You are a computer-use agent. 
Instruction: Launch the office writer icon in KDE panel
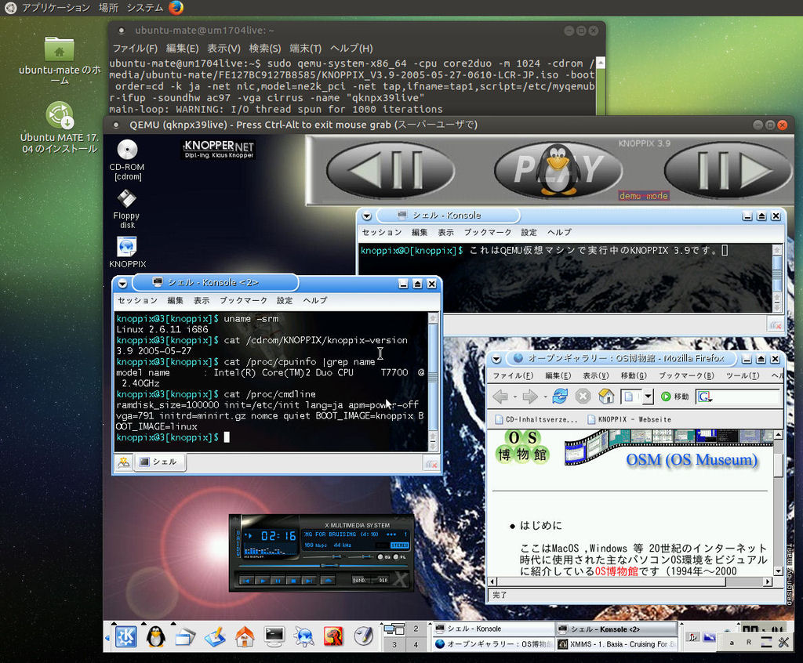pos(215,637)
